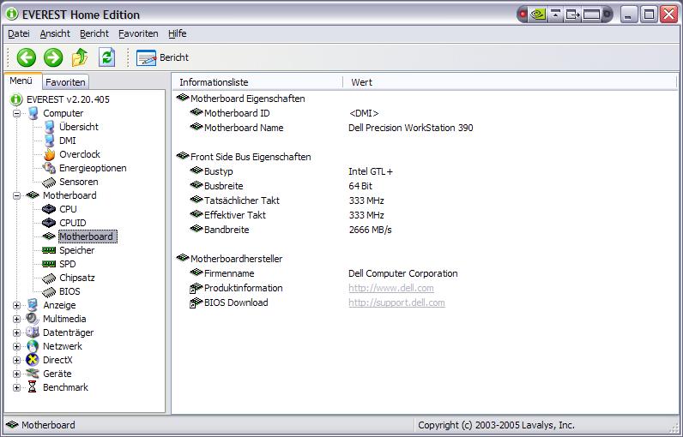Select the Firmenname row

click(x=323, y=274)
